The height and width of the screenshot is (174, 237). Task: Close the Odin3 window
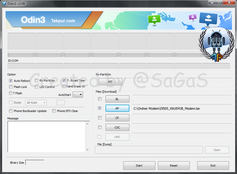point(229,2)
